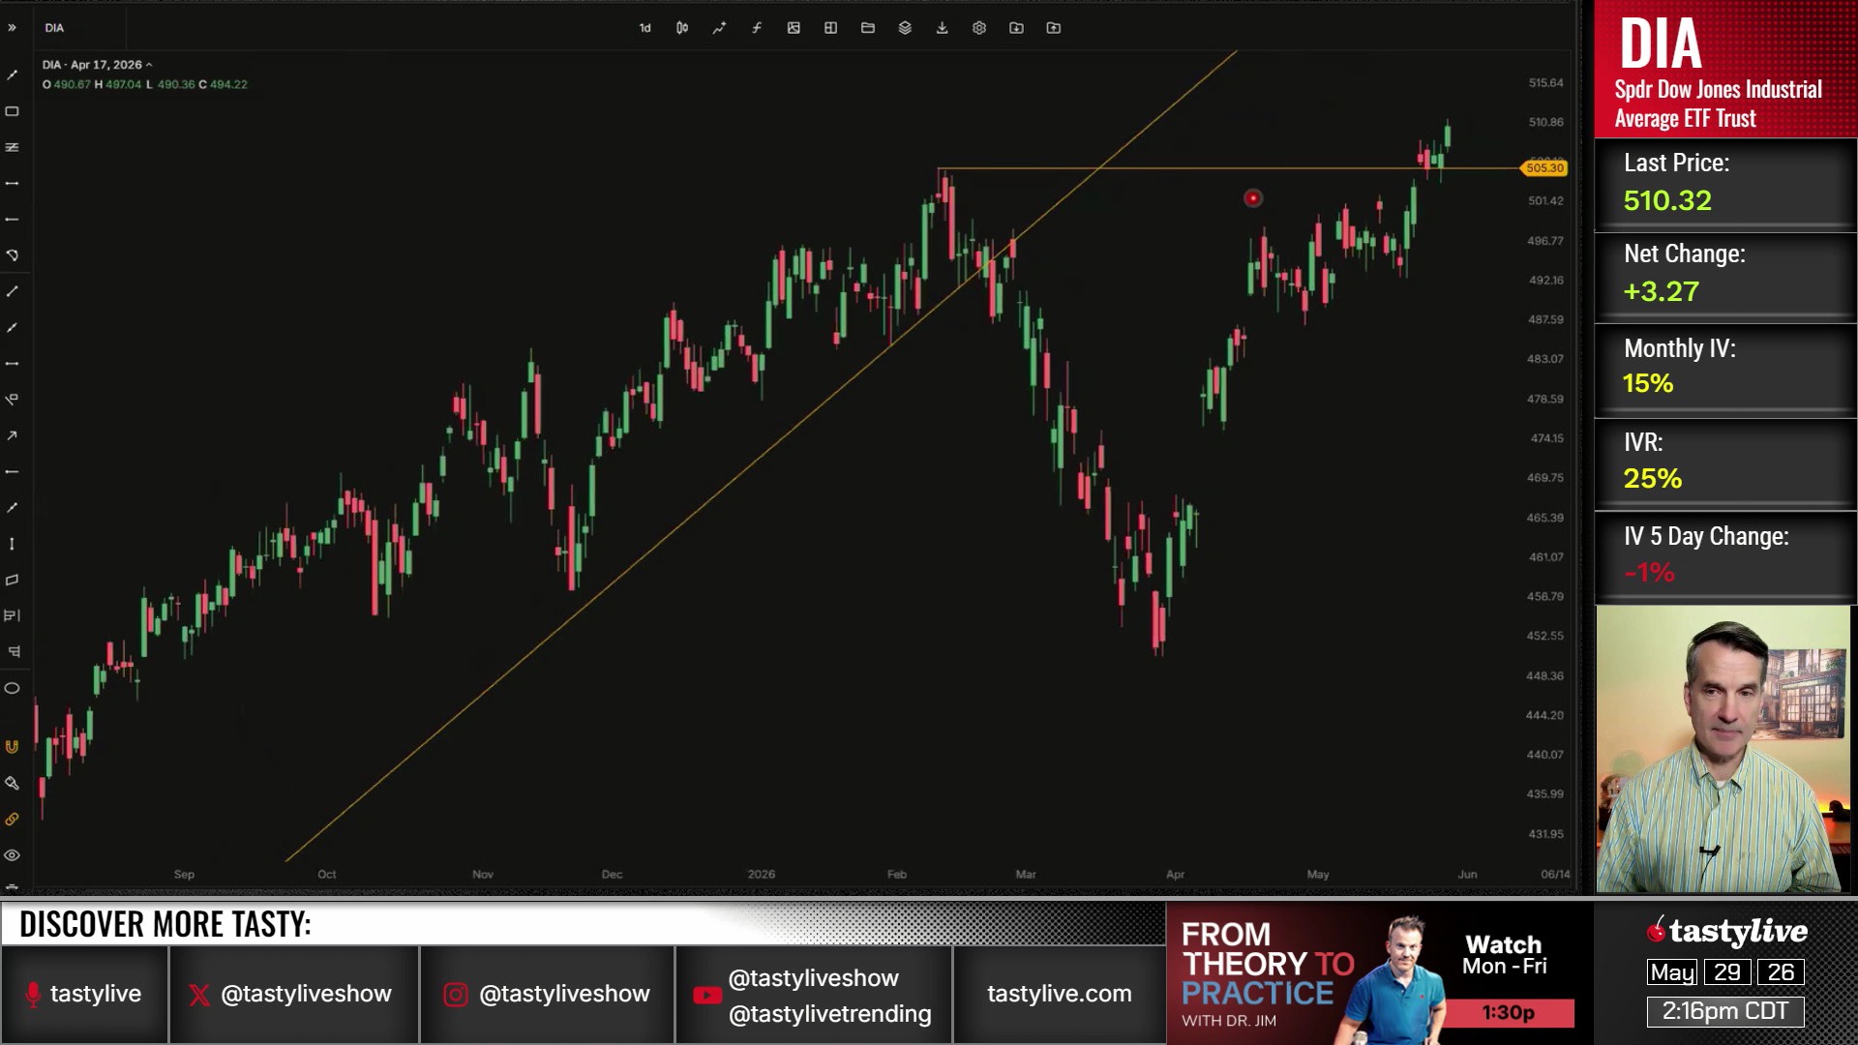The image size is (1858, 1045).
Task: Click the YouTube @tastyliveshow handle
Action: point(813,978)
